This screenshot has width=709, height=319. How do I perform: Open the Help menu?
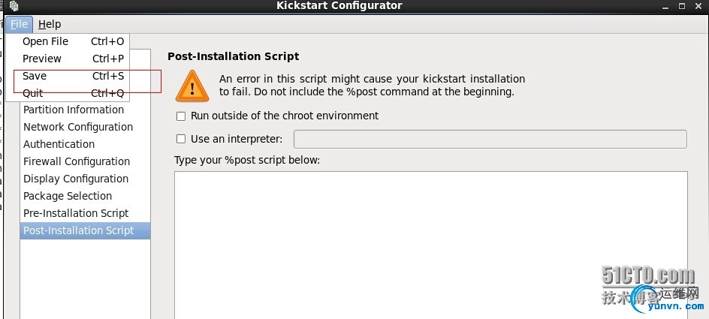click(50, 24)
